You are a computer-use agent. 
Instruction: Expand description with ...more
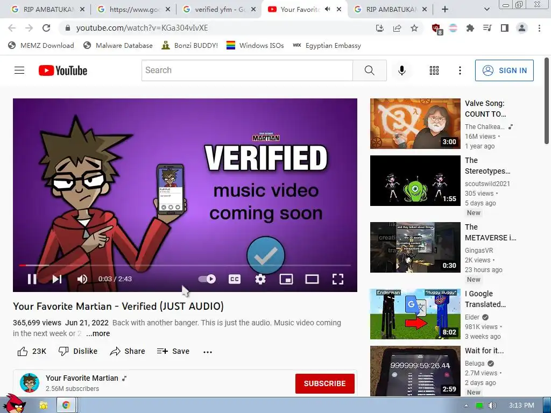pos(98,333)
